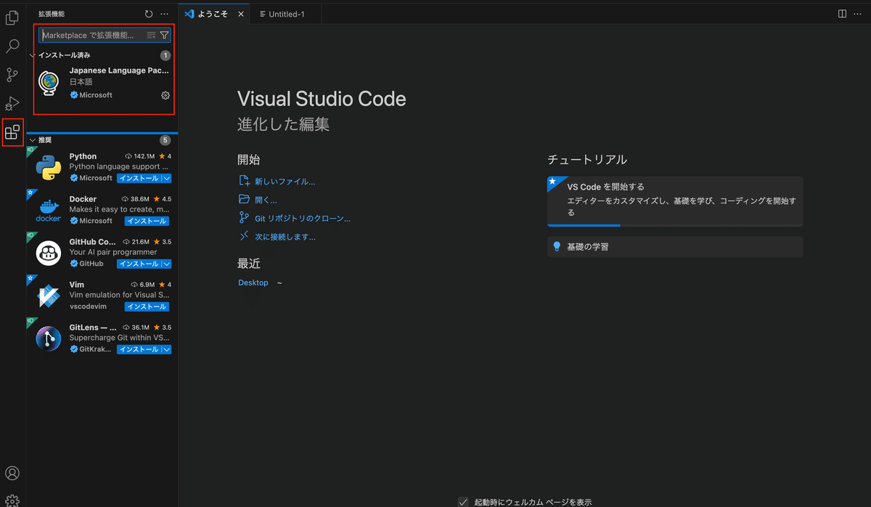
Task: Open GitHub Copilot install dropdown arrow
Action: (166, 264)
